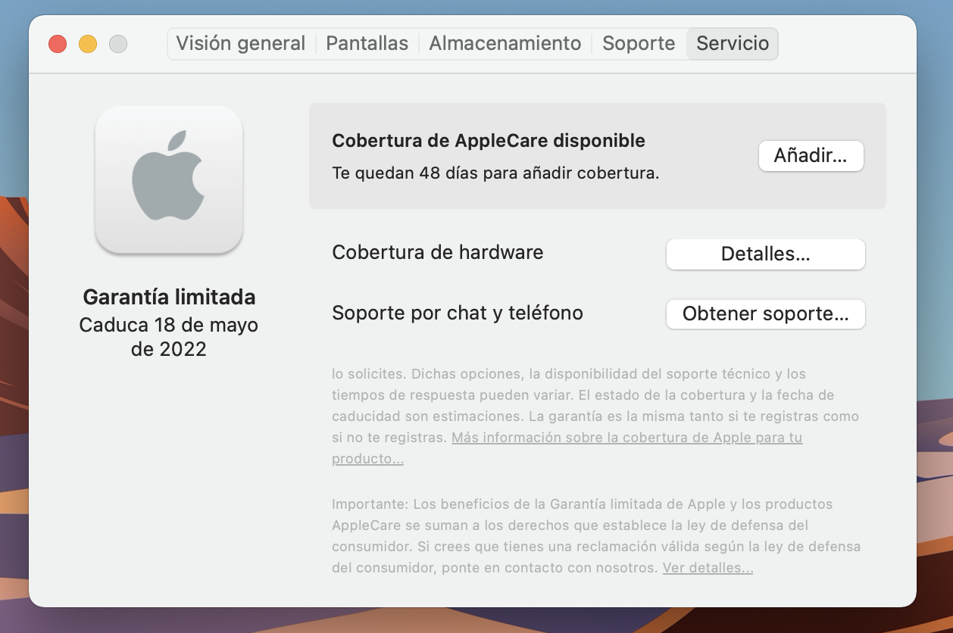Go to the Soporte tab
Image resolution: width=953 pixels, height=633 pixels.
[639, 43]
